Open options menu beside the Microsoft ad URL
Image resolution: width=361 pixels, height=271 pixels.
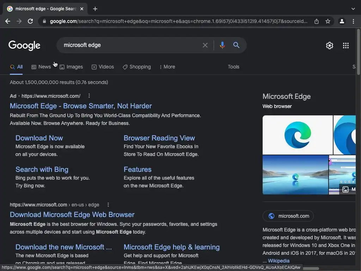point(89,96)
